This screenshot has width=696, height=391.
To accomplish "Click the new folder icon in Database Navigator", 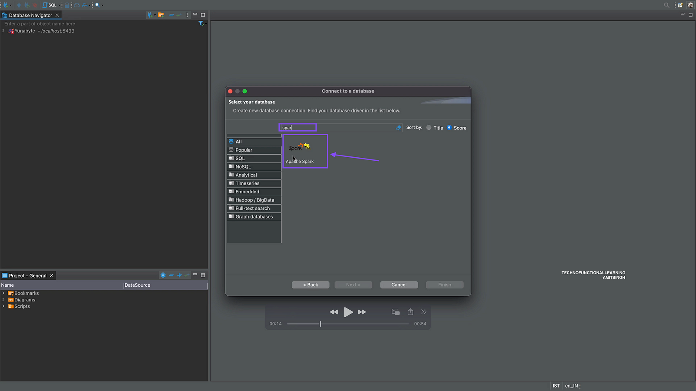I will (161, 15).
